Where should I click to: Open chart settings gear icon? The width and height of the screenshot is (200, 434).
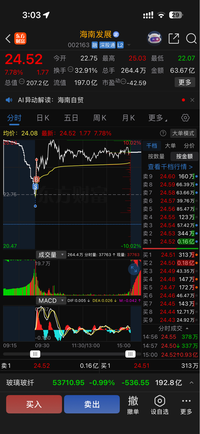185,118
